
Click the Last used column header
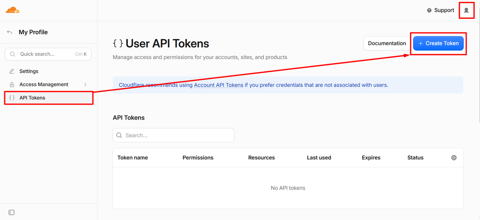319,158
